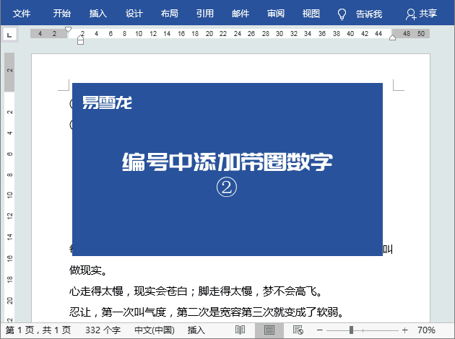
Task: Open the 文件 tab
Action: [x=22, y=13]
